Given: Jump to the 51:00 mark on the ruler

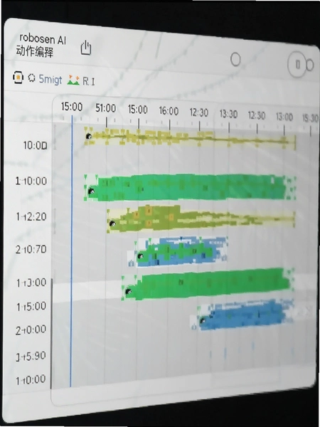Looking at the screenshot, I should click(105, 108).
